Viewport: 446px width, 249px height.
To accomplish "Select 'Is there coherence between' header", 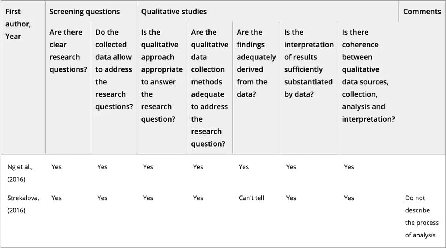I will pos(368,75).
